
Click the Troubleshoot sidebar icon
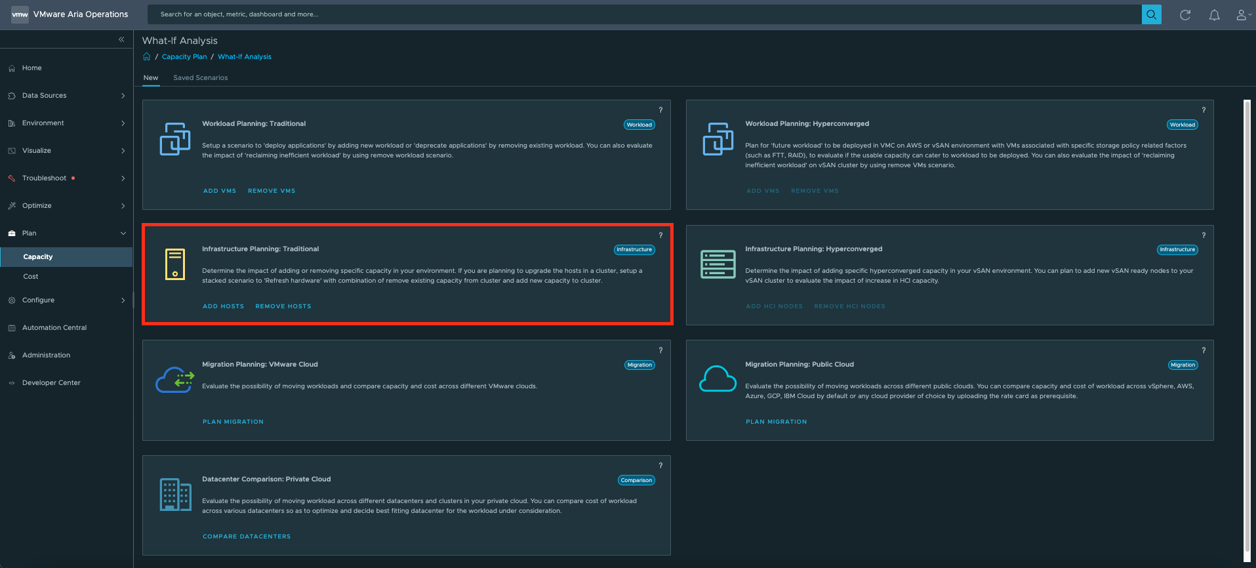(12, 178)
